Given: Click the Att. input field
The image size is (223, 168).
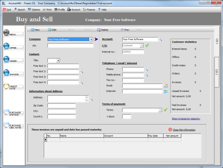Looking at the screenshot, I should click(70, 46).
